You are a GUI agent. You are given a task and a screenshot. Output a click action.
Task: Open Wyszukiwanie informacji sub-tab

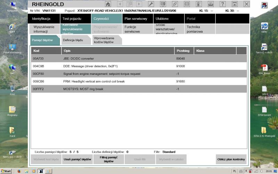pyautogui.click(x=45, y=29)
